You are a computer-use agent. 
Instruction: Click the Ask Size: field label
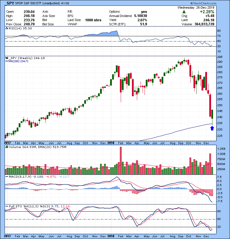coord(49,16)
